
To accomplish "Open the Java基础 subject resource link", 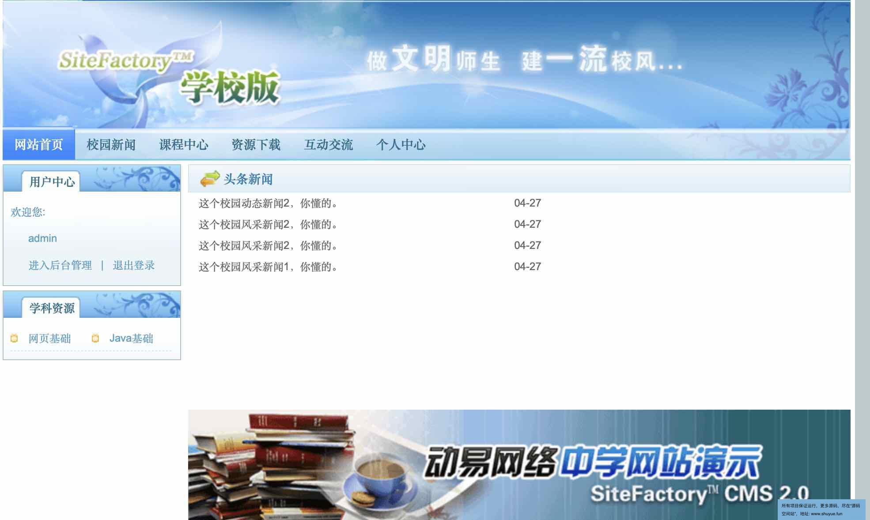I will point(131,338).
